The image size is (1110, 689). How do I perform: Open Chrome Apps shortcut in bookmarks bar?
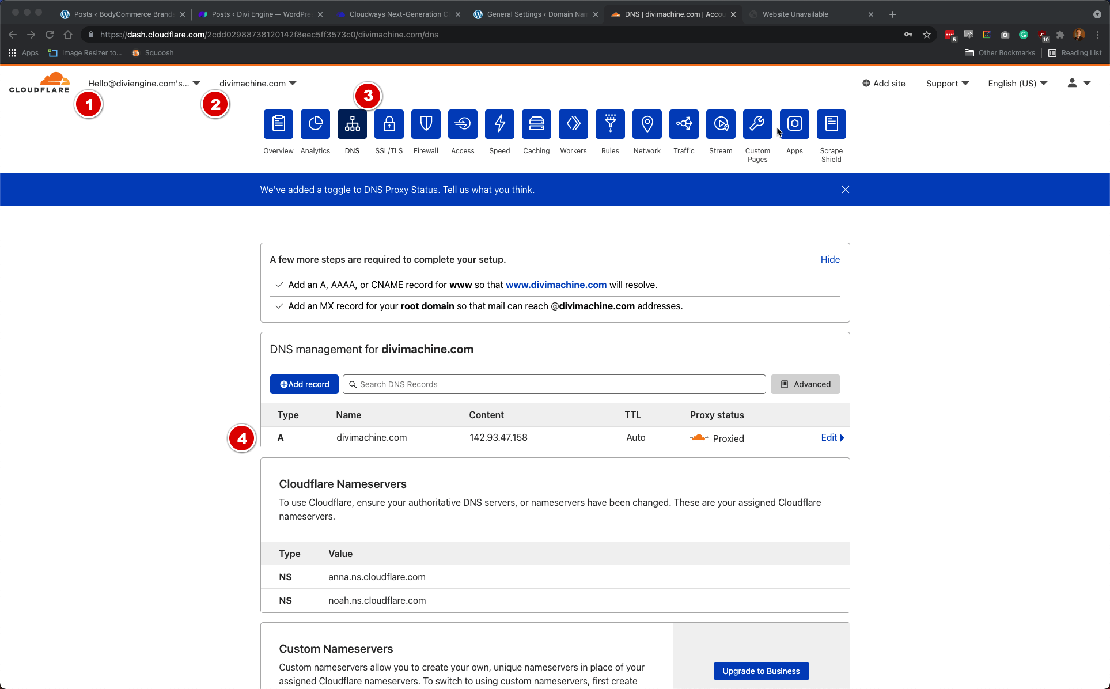(x=24, y=52)
